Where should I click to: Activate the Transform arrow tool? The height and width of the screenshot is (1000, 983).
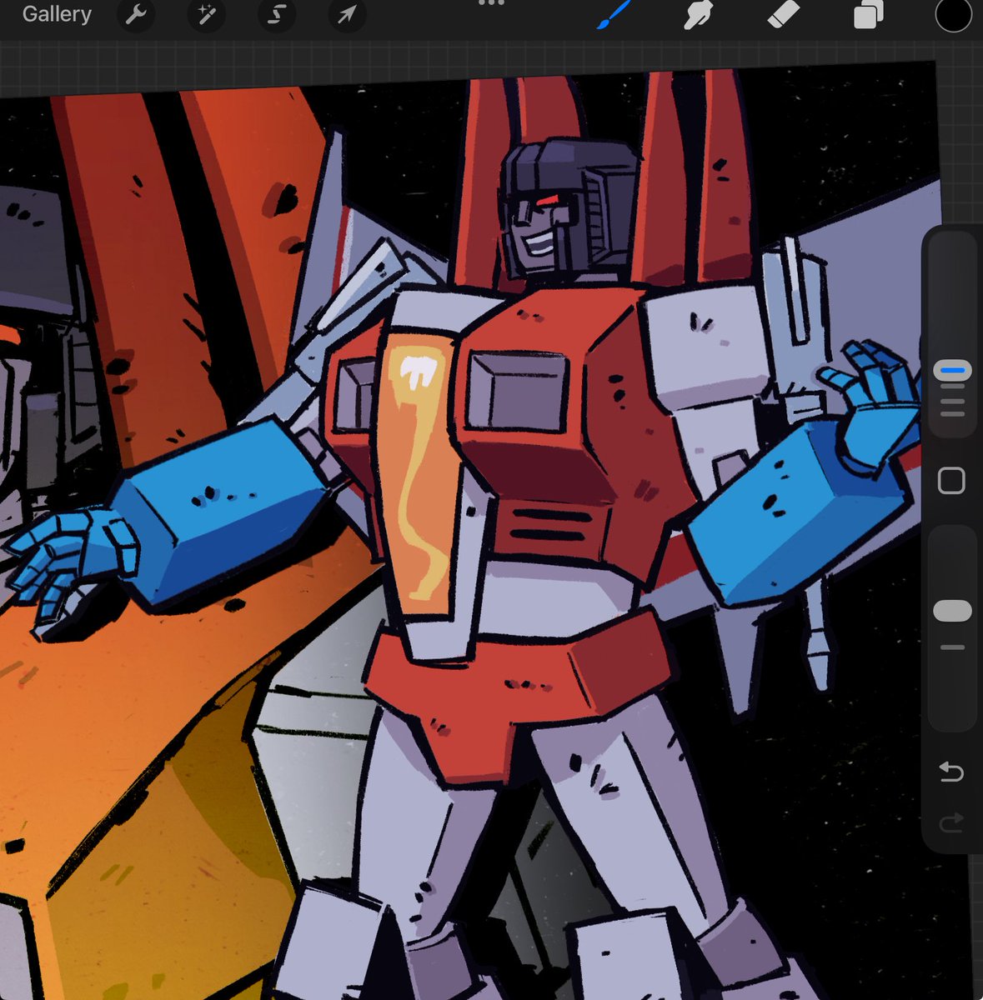click(347, 14)
